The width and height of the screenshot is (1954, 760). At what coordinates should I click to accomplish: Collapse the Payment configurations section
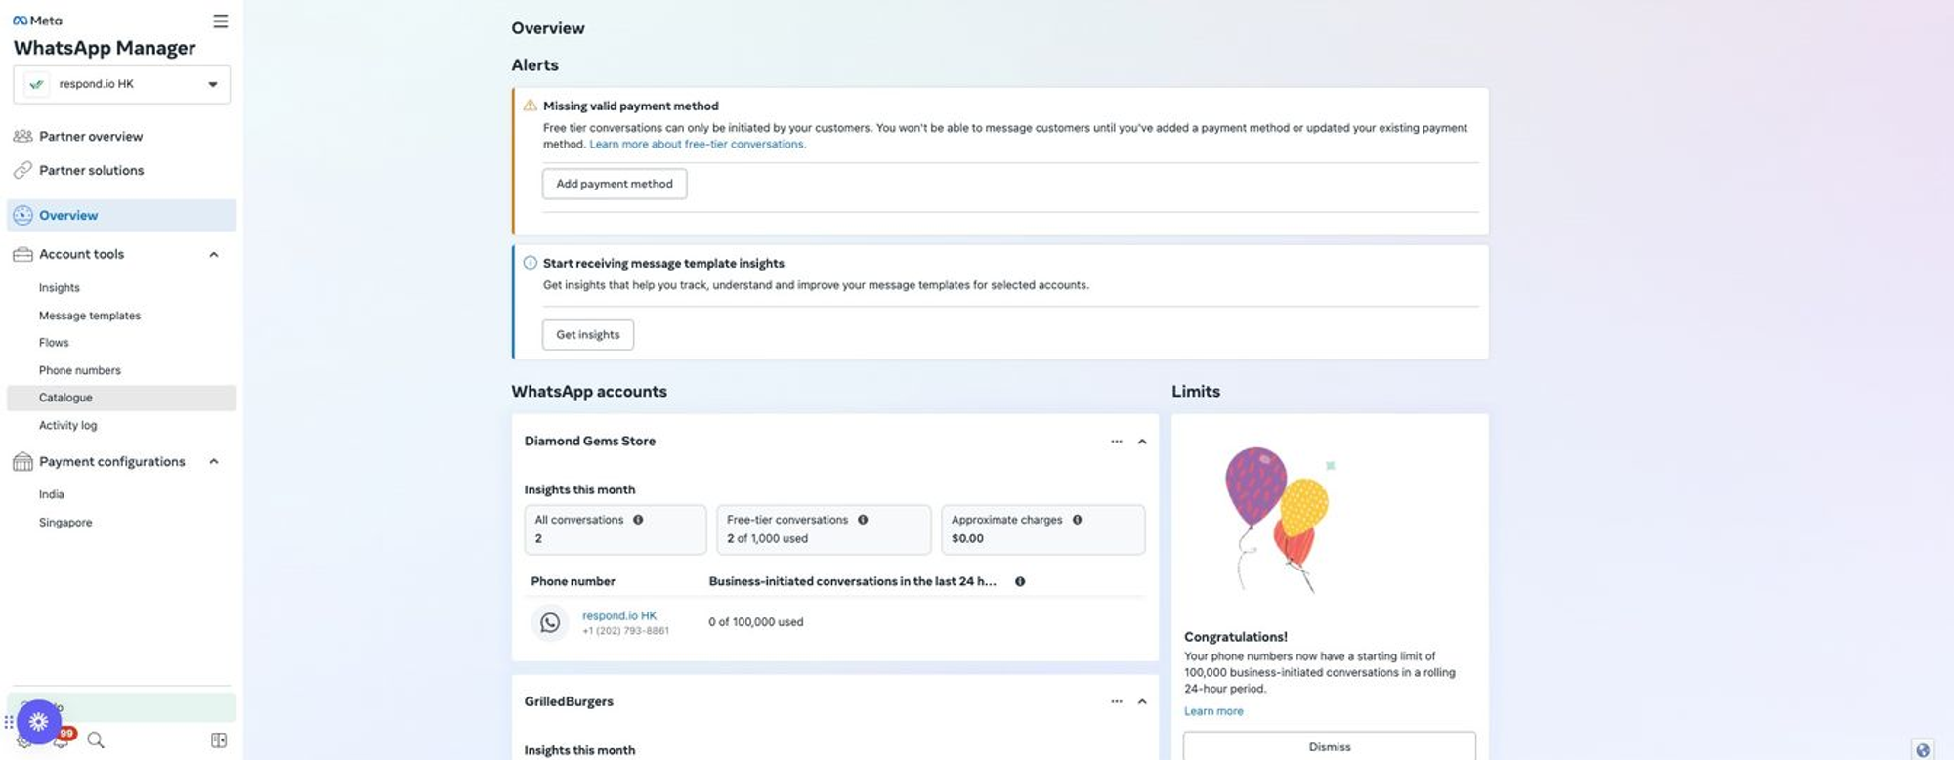tap(214, 462)
